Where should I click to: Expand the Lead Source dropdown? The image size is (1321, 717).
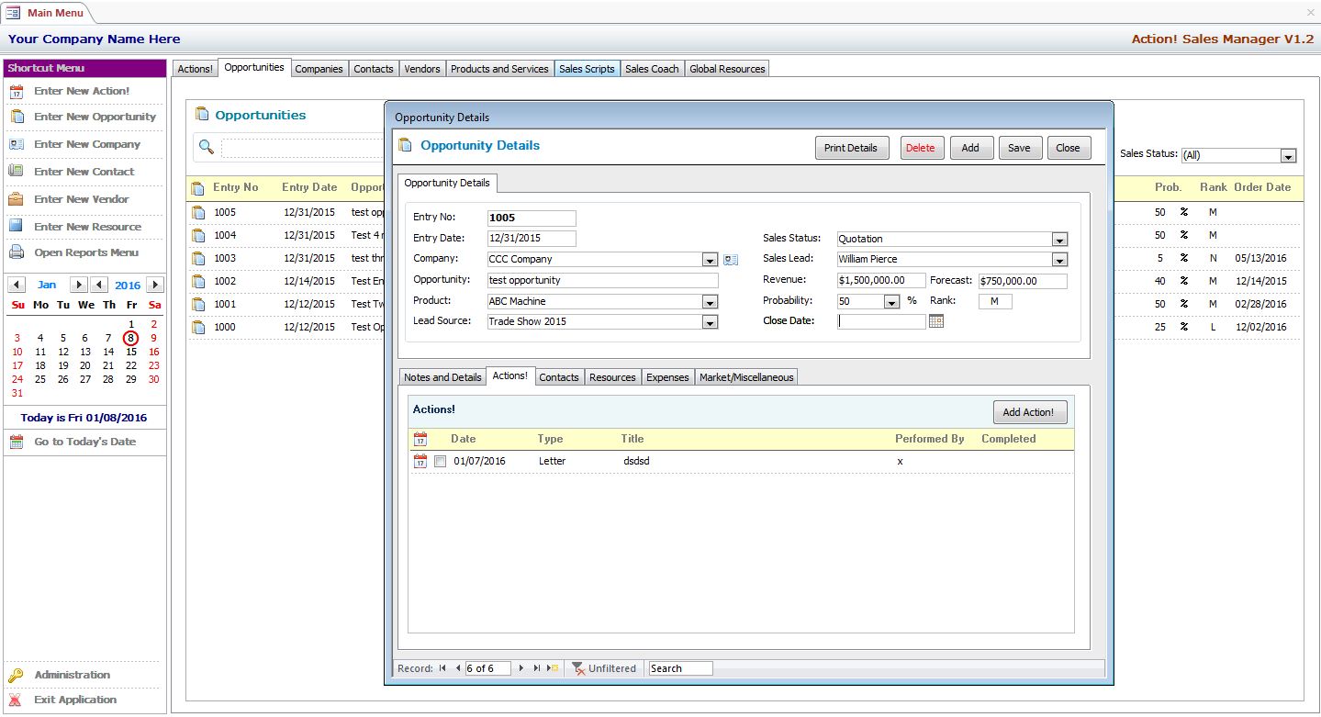click(x=710, y=322)
